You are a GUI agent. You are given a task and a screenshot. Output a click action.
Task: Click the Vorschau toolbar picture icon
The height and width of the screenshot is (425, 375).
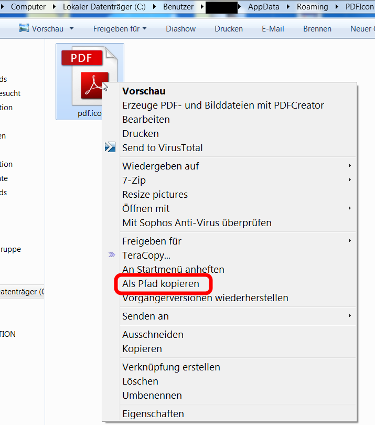coord(24,28)
